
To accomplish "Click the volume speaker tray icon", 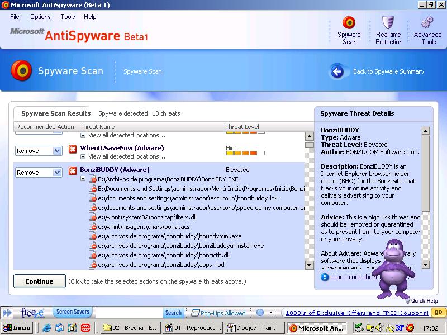I will click(x=379, y=328).
